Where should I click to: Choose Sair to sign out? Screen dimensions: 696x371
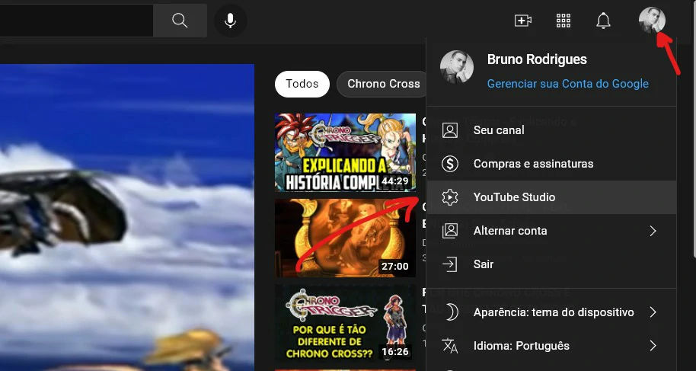pyautogui.click(x=551, y=264)
